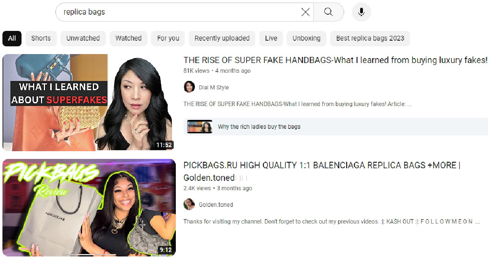
Task: Open the description starting 'Thanks for visiting my channel'
Action: click(332, 222)
